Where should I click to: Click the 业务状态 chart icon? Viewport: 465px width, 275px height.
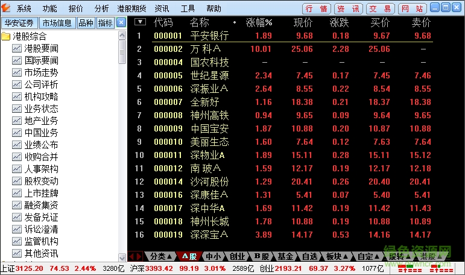pyautogui.click(x=17, y=109)
